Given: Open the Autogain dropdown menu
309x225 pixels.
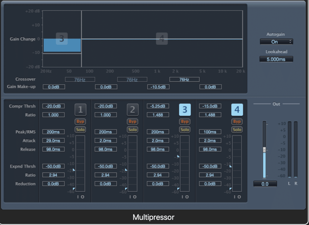Looking at the screenshot, I should pyautogui.click(x=276, y=41).
